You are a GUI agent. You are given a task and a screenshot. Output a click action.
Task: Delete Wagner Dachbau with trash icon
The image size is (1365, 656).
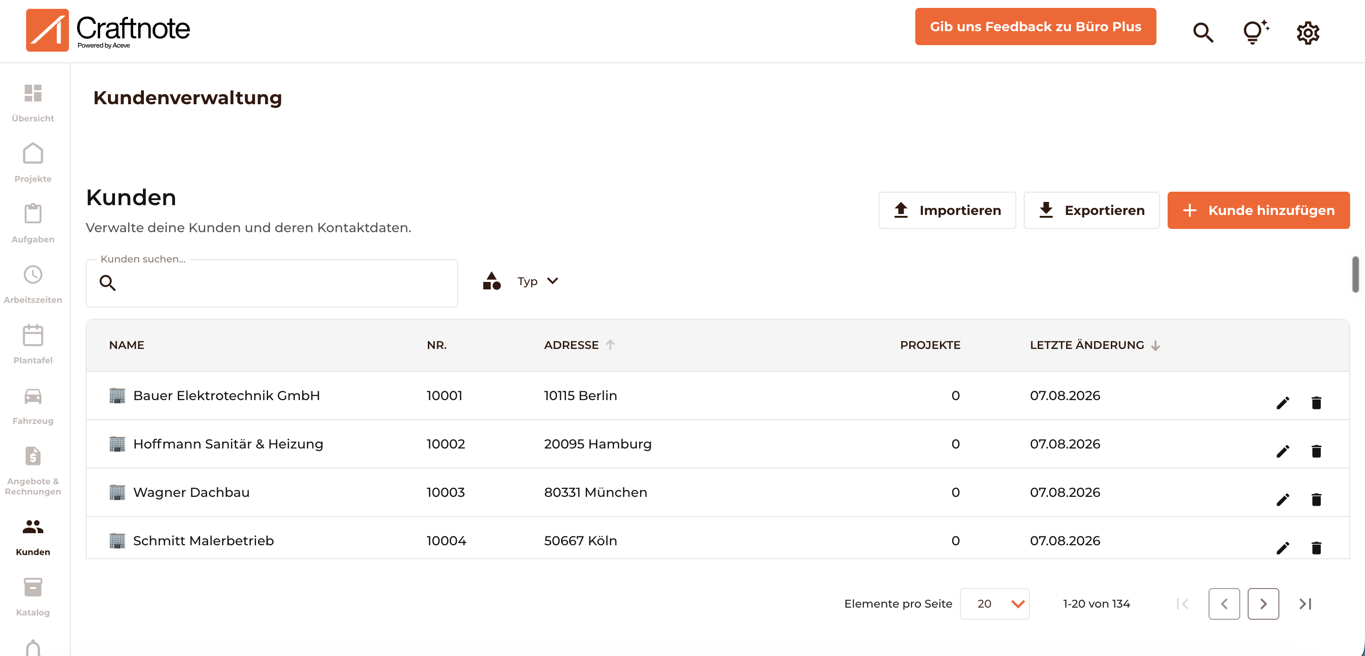(x=1316, y=500)
